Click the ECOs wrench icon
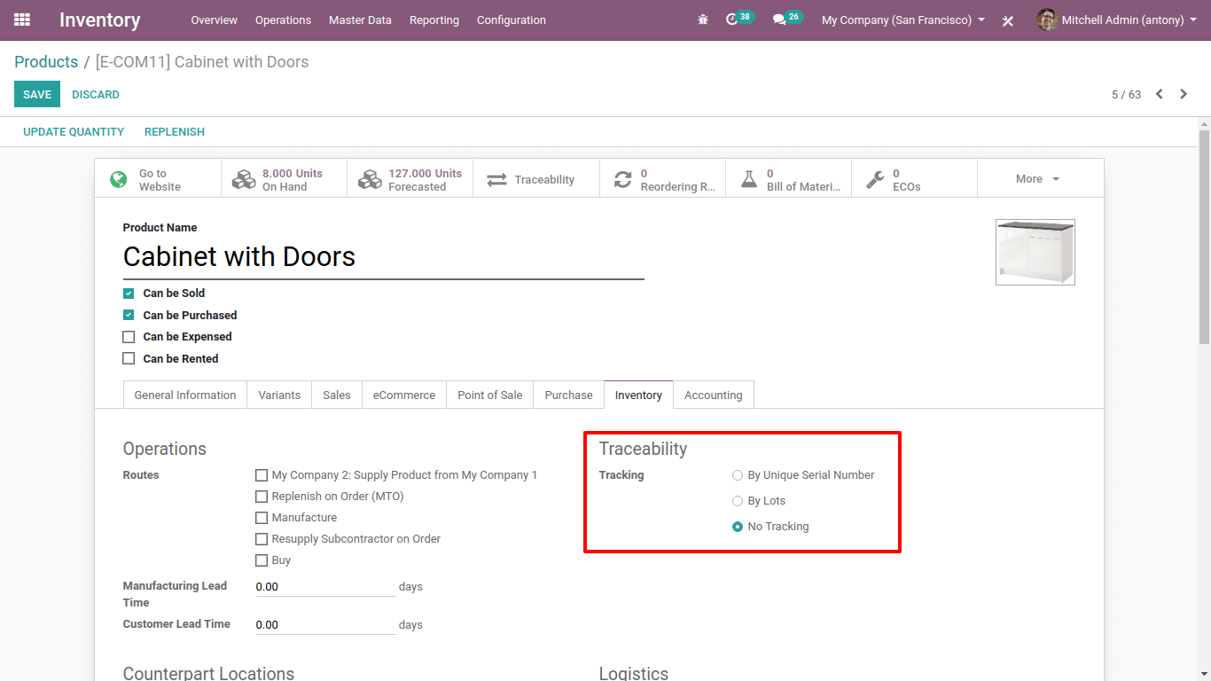 coord(875,179)
